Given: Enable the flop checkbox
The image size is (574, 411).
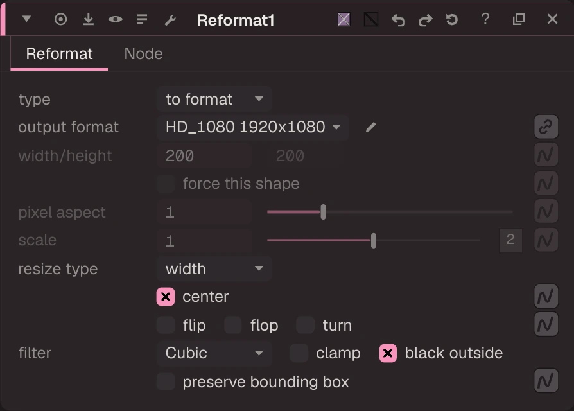Looking at the screenshot, I should pyautogui.click(x=233, y=325).
